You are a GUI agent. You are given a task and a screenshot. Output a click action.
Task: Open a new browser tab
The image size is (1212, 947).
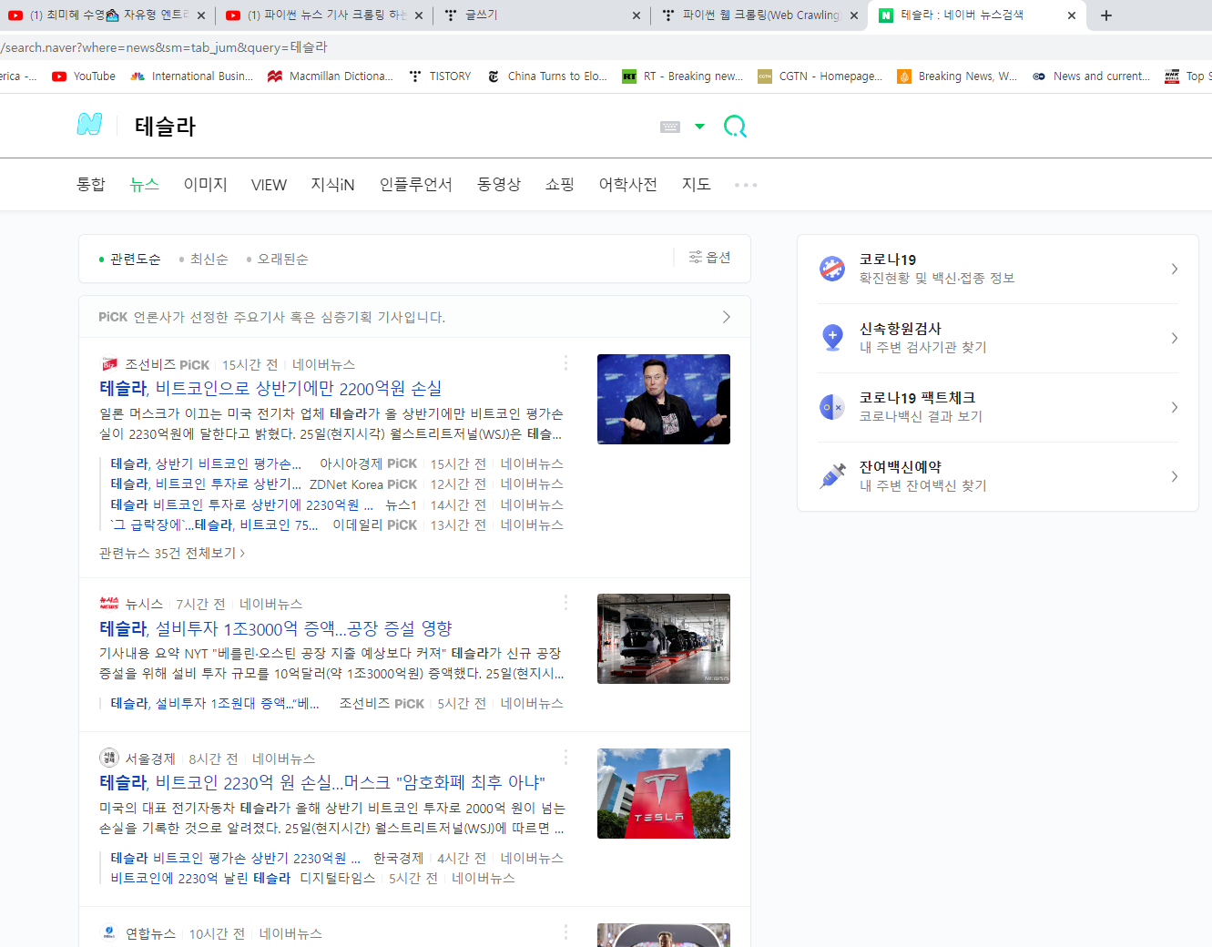(x=1106, y=15)
